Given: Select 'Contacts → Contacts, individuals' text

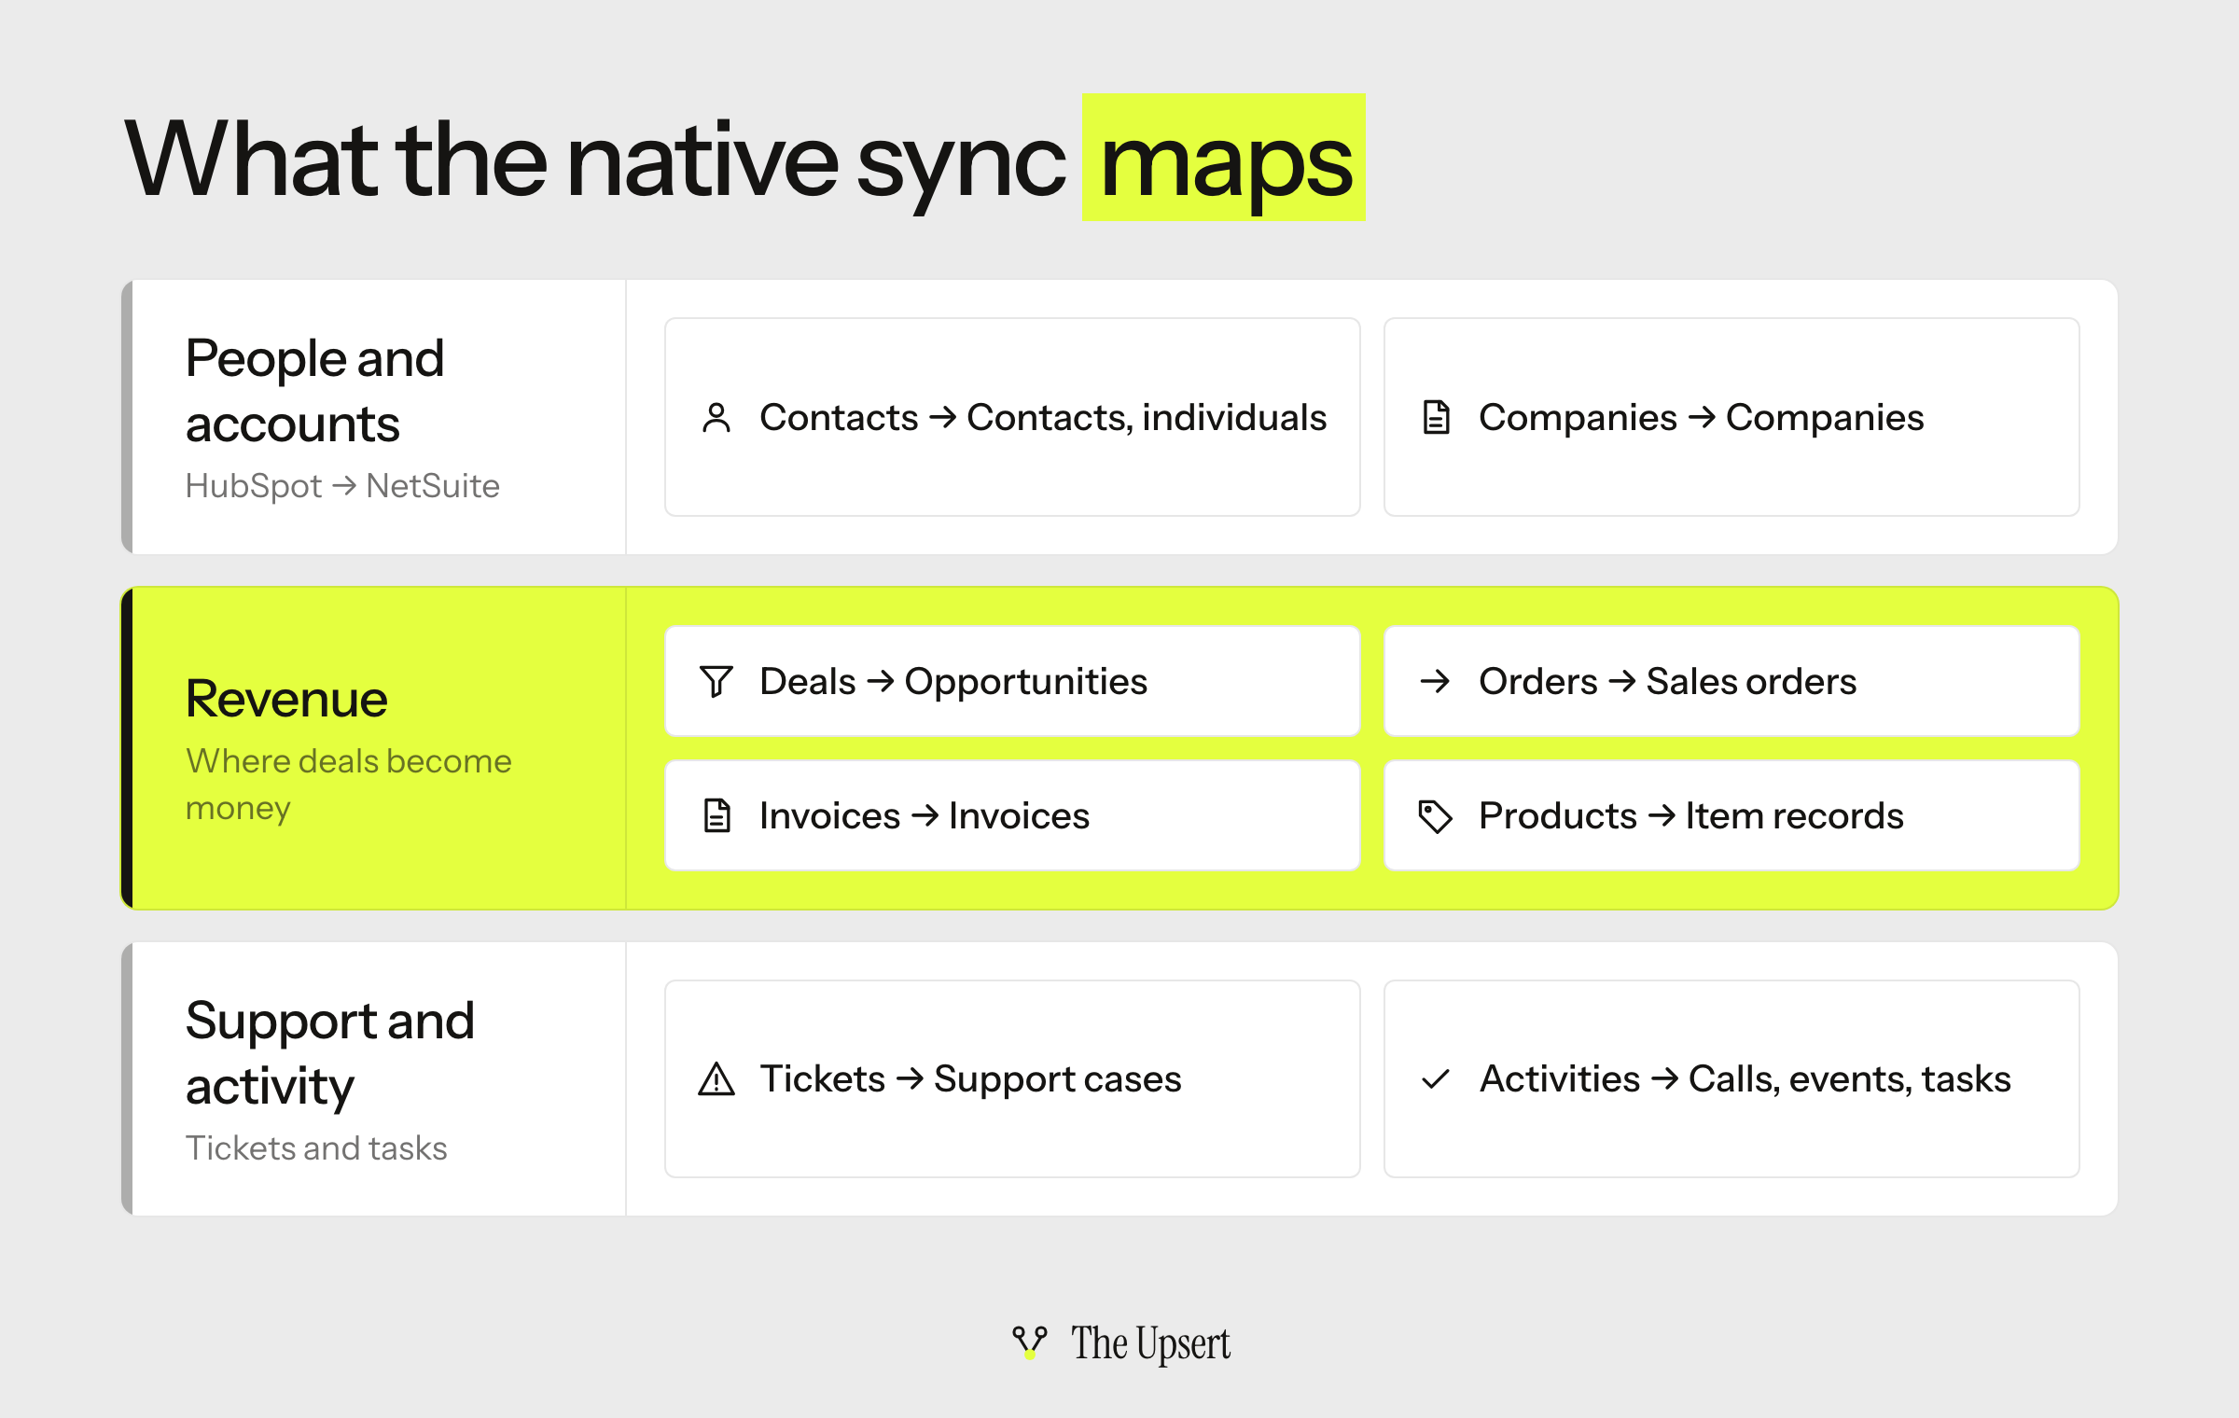Looking at the screenshot, I should pyautogui.click(x=1043, y=418).
